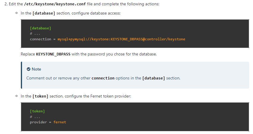Click the word provider in token code block
Viewport: 253px width, 134px height.
[x=38, y=122]
